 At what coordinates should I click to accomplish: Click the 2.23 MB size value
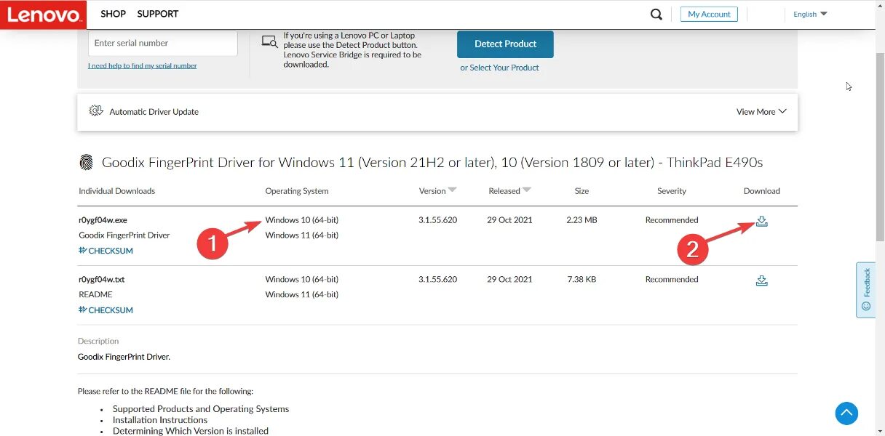582,220
